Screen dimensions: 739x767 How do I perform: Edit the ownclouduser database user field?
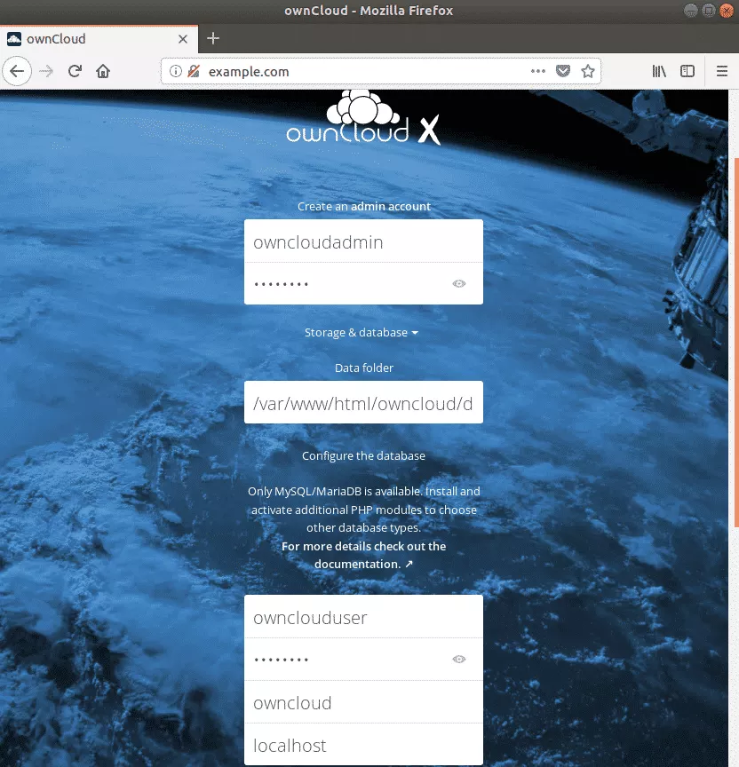click(363, 616)
